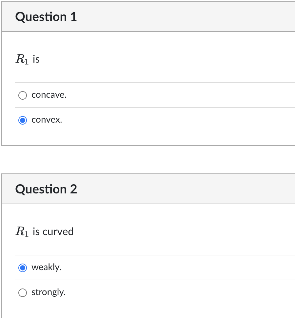Click the "strongly." answer label text
The width and height of the screenshot is (295, 318).
[x=49, y=292]
